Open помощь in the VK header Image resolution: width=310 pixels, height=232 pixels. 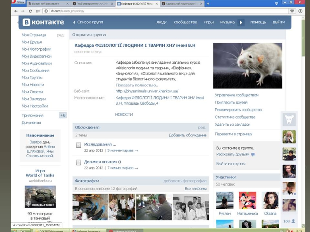tap(258, 22)
